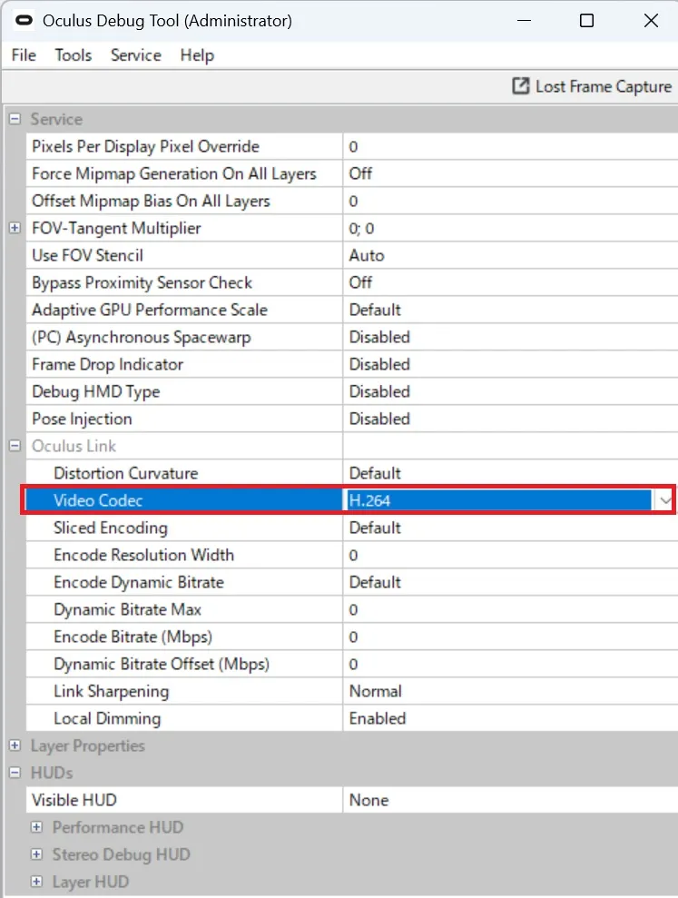Collapse the HUDs section

click(x=15, y=773)
